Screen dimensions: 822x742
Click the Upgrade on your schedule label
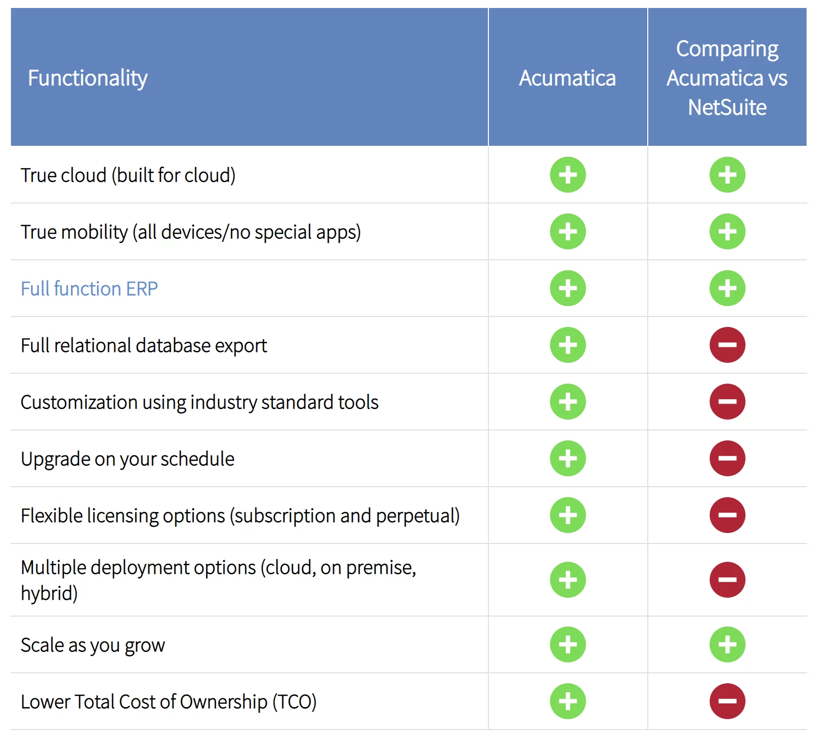click(127, 459)
